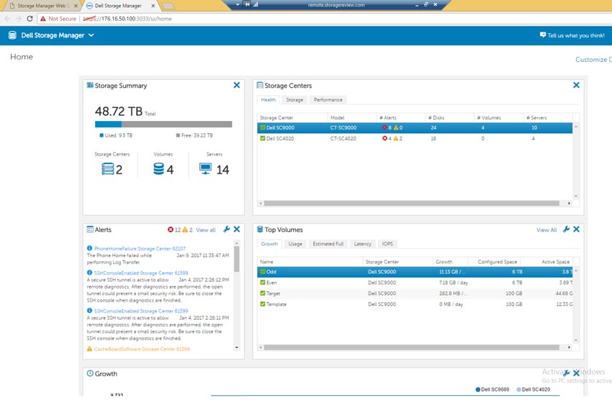Open the PhoneHomeFailure Storage Center 62107 alert
The image size is (612, 401).
(140, 248)
